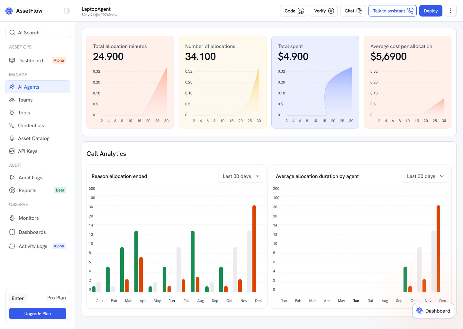Focus the AI Search field
Viewport: 463px width, 329px height.
click(x=38, y=32)
